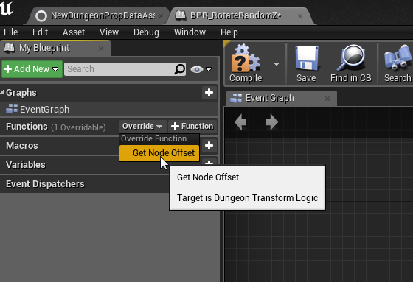Open the Add New dropdown button
413x282 pixels.
point(32,69)
